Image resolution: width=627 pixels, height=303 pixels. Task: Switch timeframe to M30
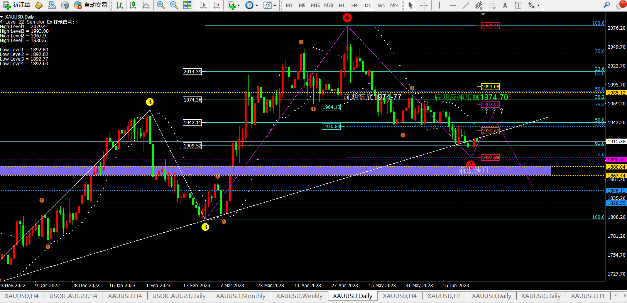pos(328,5)
